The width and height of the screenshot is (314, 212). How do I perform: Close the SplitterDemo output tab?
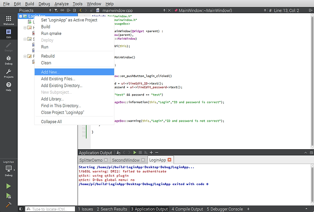coord(106,160)
